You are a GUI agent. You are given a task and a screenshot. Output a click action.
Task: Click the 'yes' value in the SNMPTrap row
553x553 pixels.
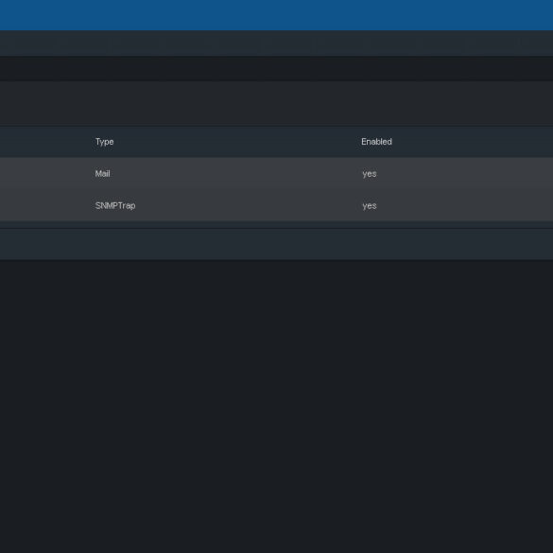pos(370,206)
